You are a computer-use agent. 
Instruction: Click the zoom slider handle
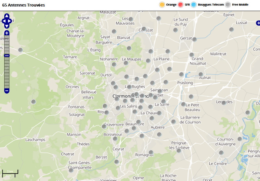pos(7,56)
